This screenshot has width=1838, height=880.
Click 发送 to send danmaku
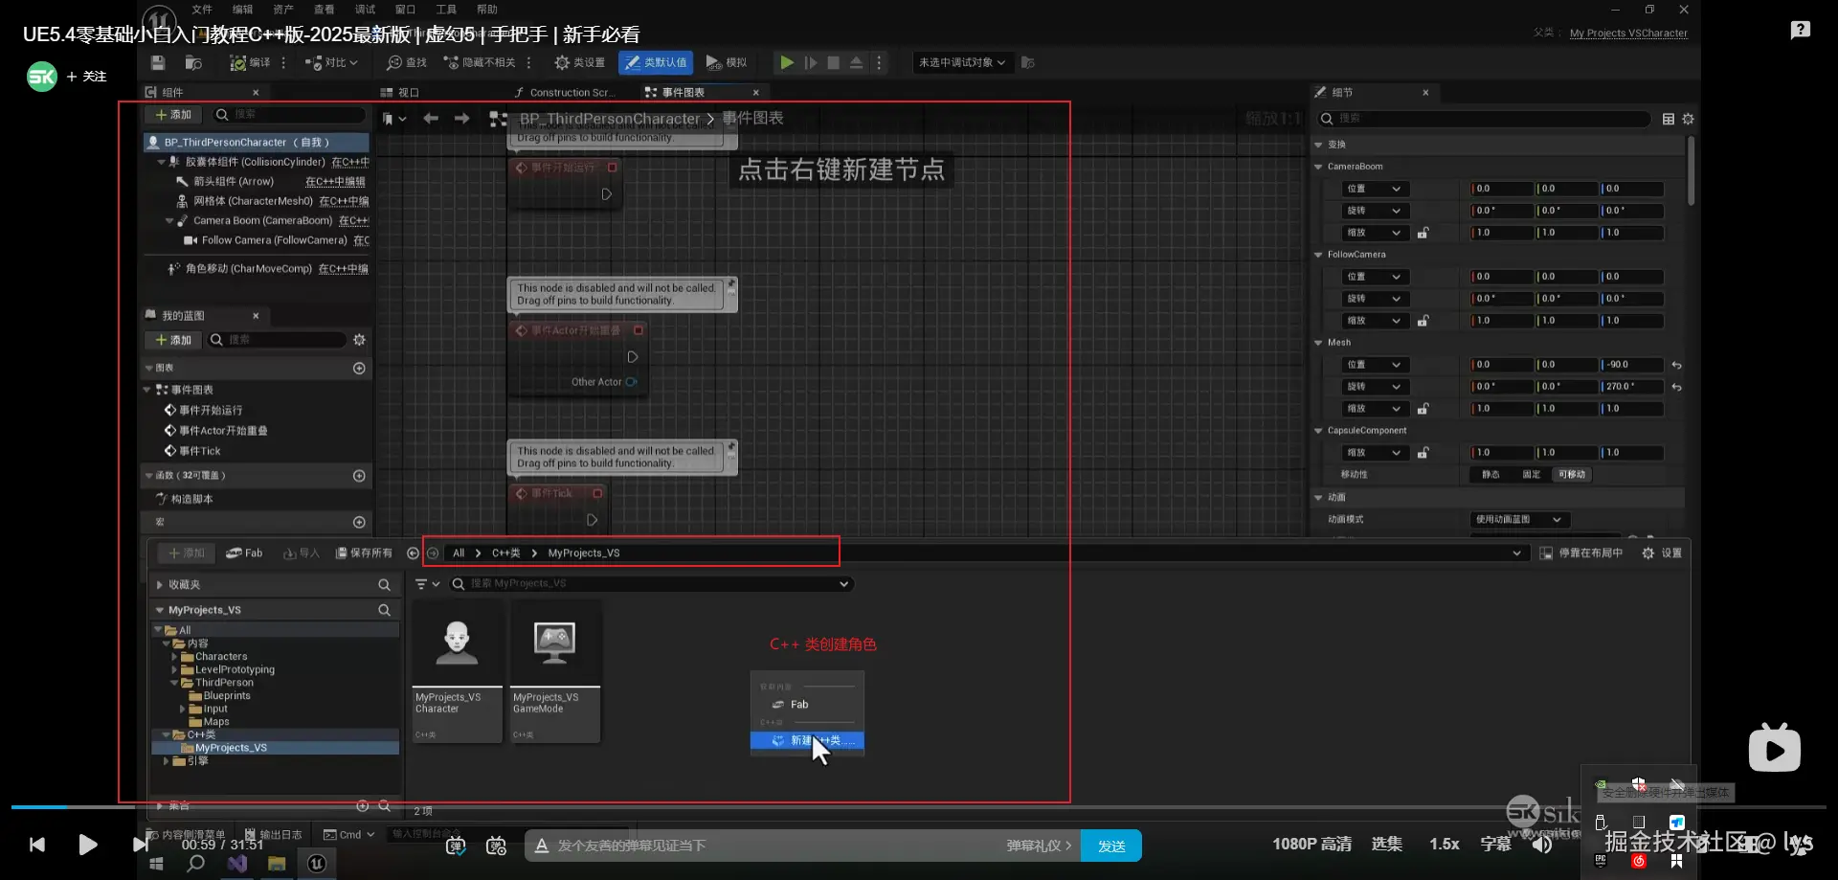(1111, 846)
